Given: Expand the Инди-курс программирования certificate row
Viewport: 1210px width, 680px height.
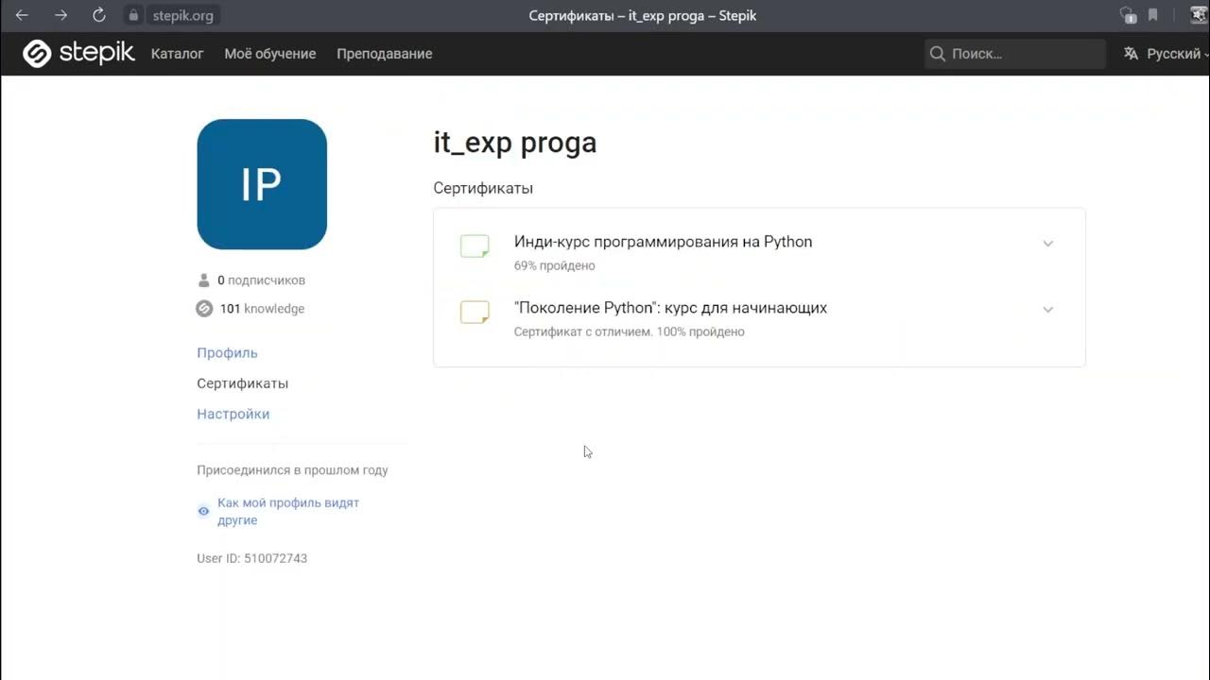Looking at the screenshot, I should pos(1047,244).
